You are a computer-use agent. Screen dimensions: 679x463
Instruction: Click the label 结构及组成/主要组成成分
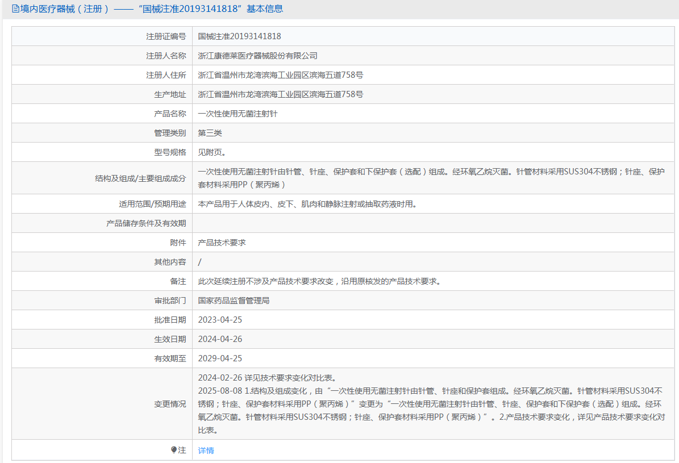pyautogui.click(x=140, y=178)
